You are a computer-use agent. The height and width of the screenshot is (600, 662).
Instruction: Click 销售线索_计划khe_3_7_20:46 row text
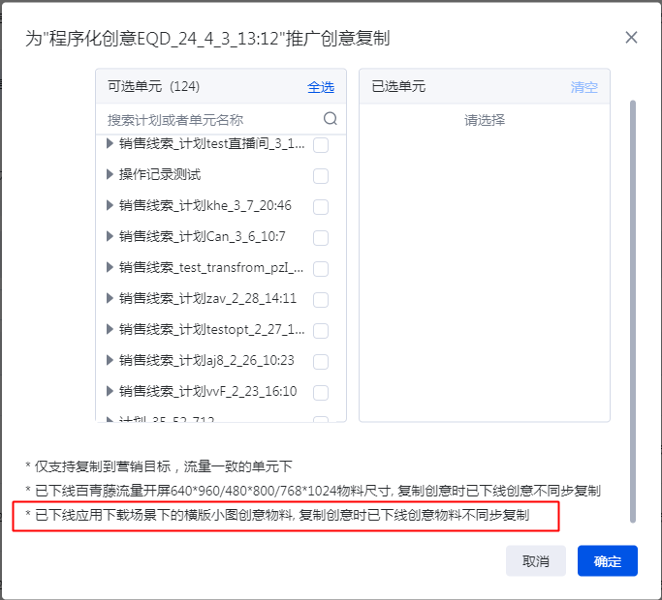[205, 206]
